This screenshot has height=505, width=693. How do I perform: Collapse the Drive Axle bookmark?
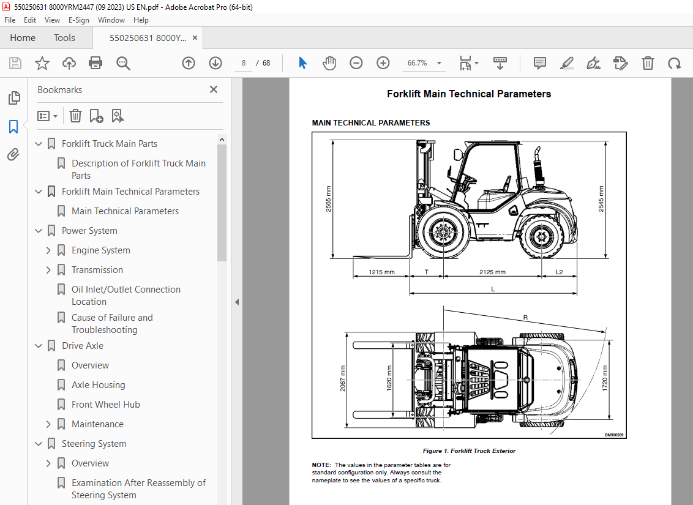pyautogui.click(x=39, y=345)
